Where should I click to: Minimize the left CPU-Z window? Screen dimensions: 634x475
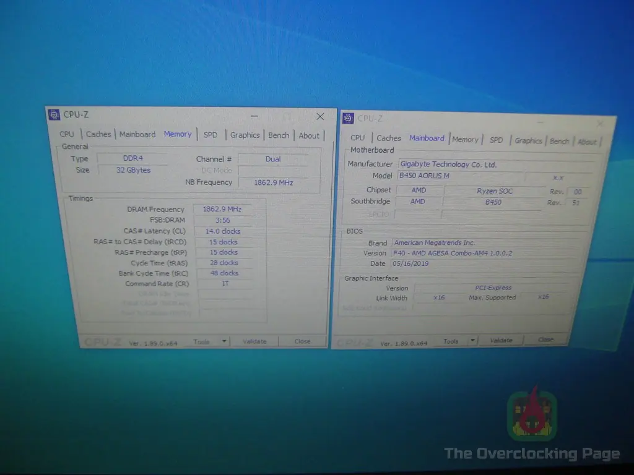254,116
